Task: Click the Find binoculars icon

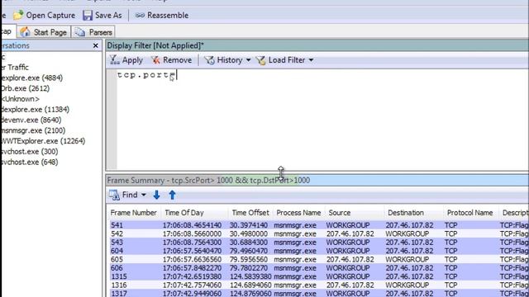Action: (x=114, y=195)
